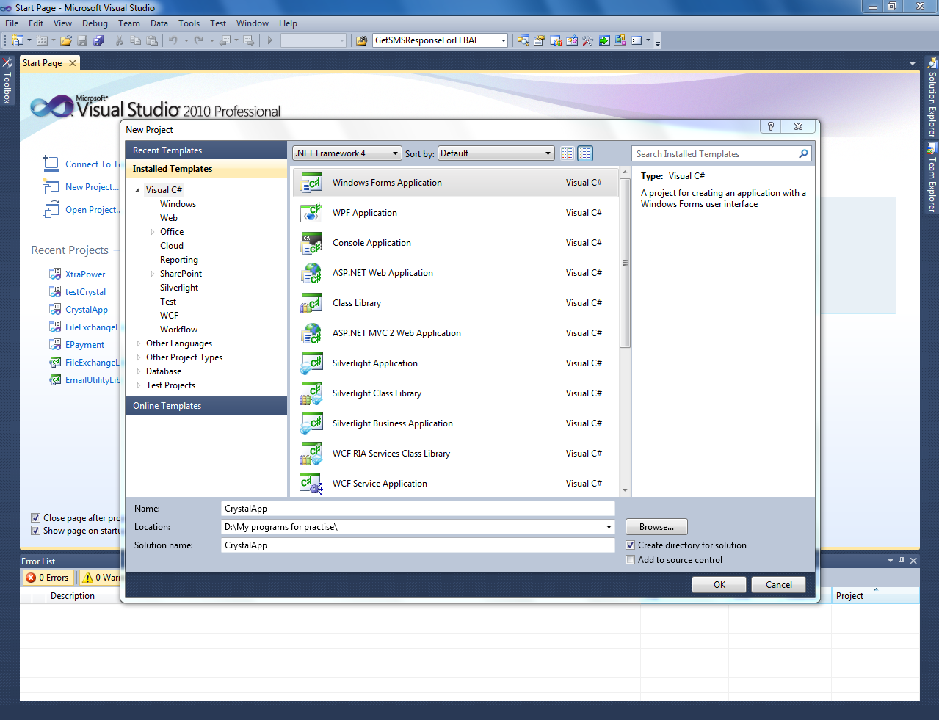Image resolution: width=939 pixels, height=720 pixels.
Task: Toggle the 0 Errors filter button
Action: pos(48,578)
